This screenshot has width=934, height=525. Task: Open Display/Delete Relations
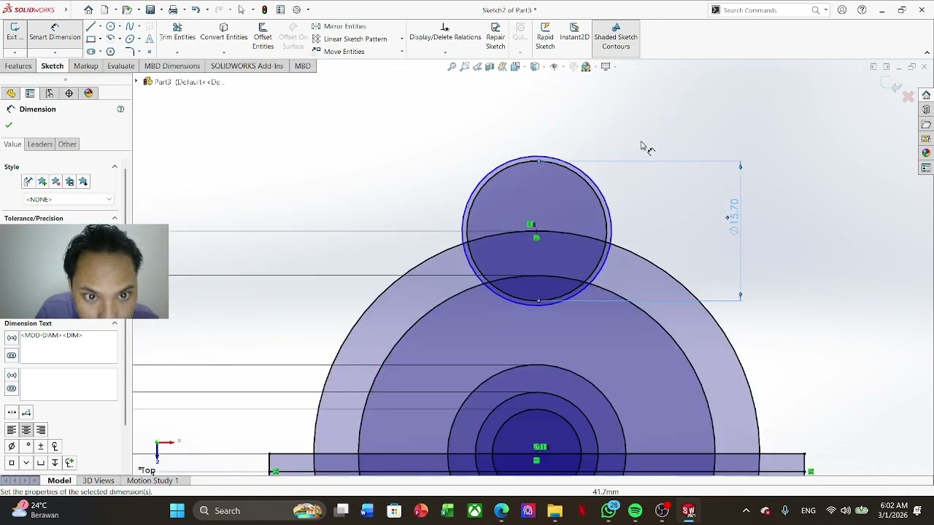(445, 32)
